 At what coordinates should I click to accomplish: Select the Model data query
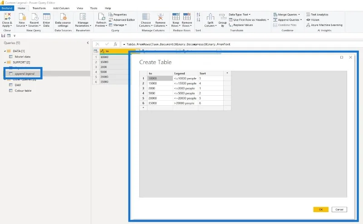(22, 57)
